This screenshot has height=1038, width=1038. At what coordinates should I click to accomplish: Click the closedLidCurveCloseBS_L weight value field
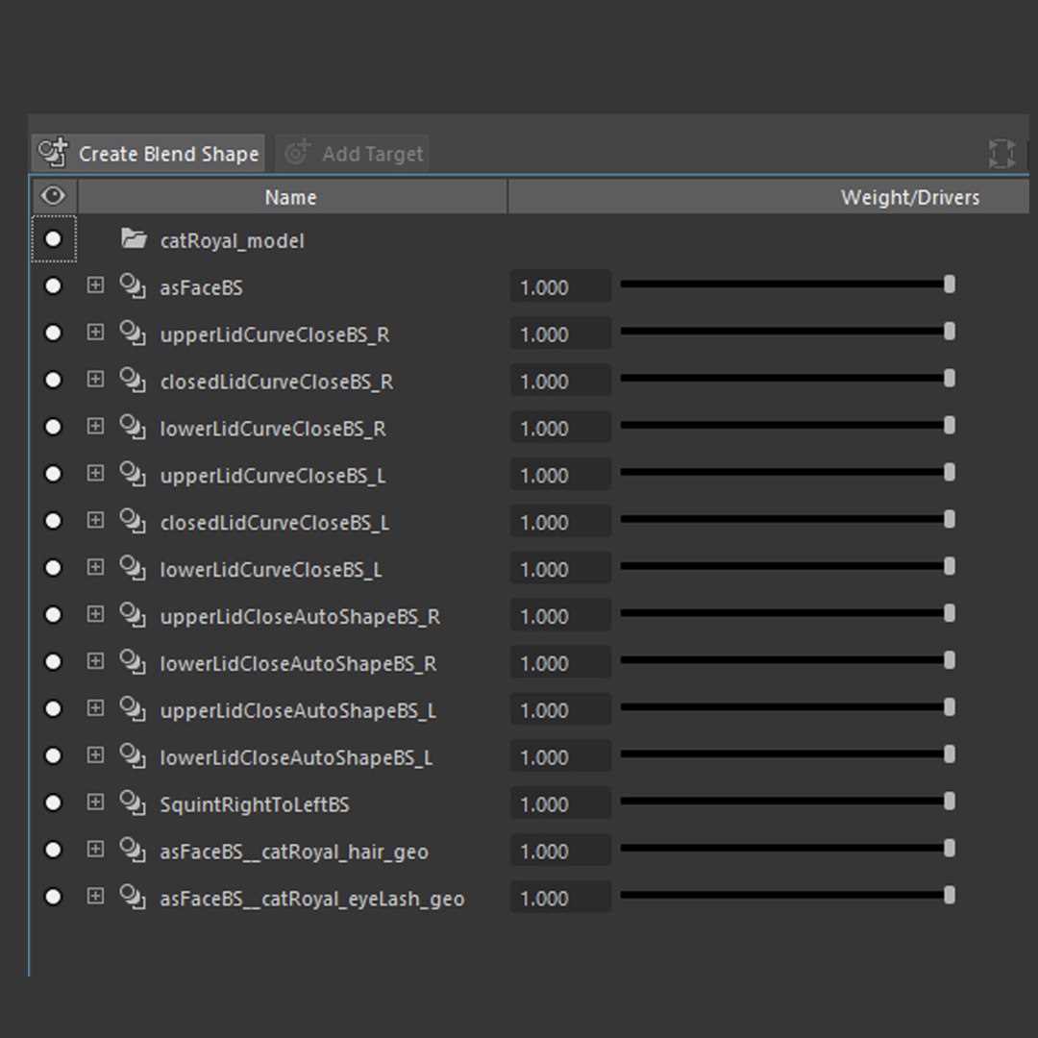coord(560,522)
